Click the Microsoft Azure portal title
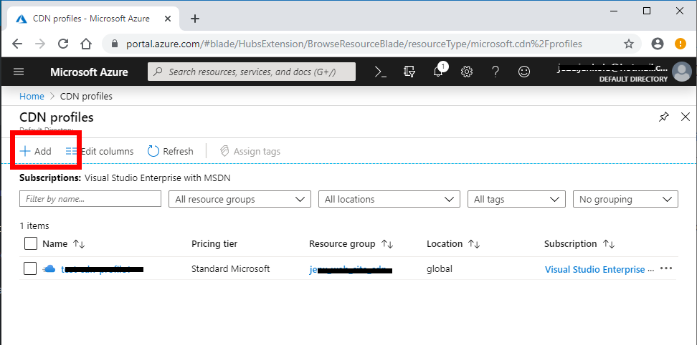The height and width of the screenshot is (345, 697). click(89, 72)
